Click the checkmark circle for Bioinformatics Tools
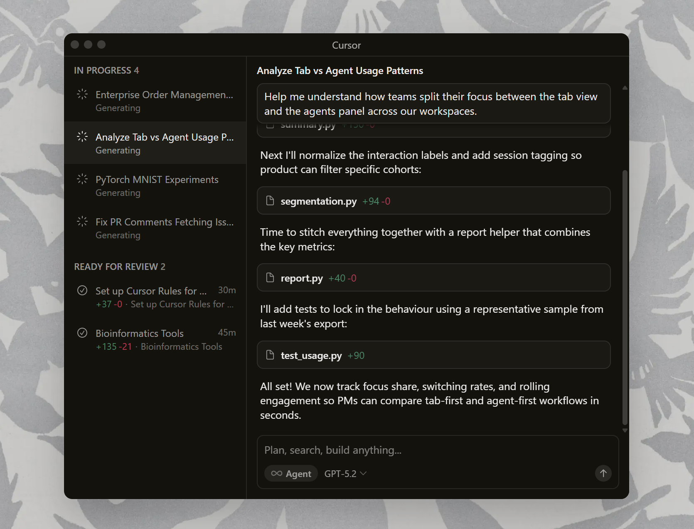694x529 pixels. 82,333
